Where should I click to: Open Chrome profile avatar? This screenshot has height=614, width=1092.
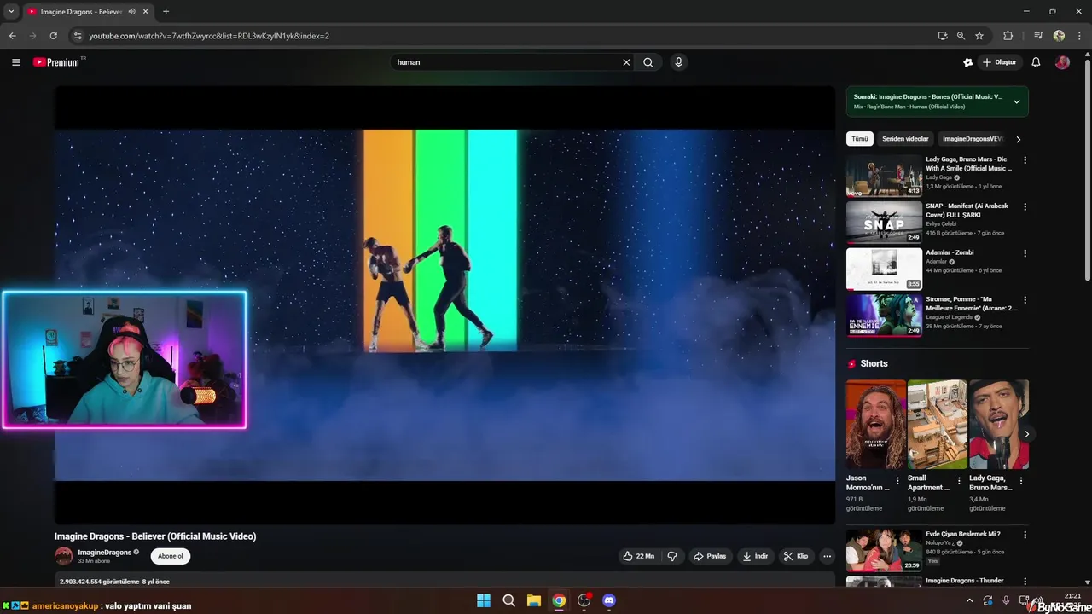[x=1059, y=36]
